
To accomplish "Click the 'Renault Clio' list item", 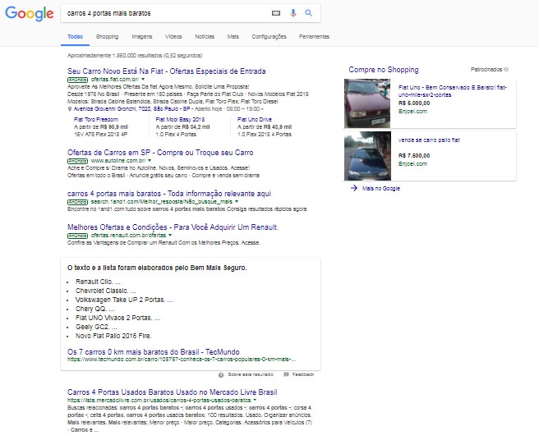I will pyautogui.click(x=98, y=282).
